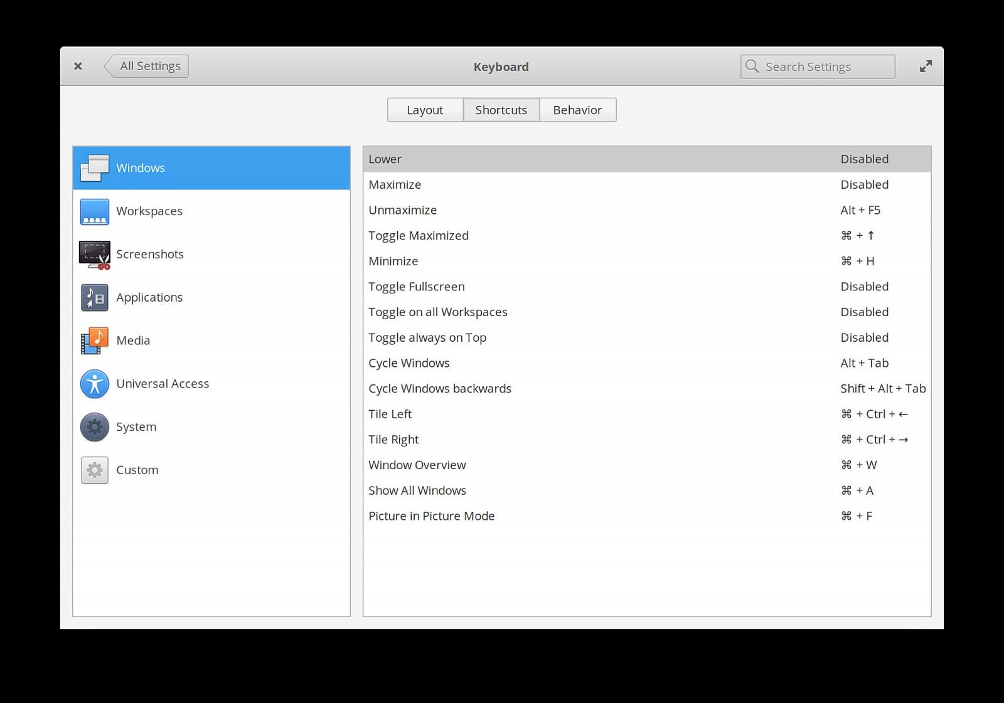Switch to the Layout tab
The width and height of the screenshot is (1004, 703).
click(425, 110)
